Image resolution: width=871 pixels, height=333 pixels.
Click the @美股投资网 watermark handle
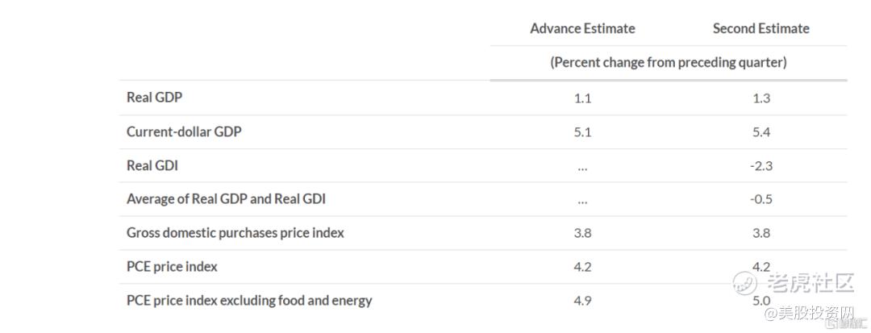click(809, 311)
